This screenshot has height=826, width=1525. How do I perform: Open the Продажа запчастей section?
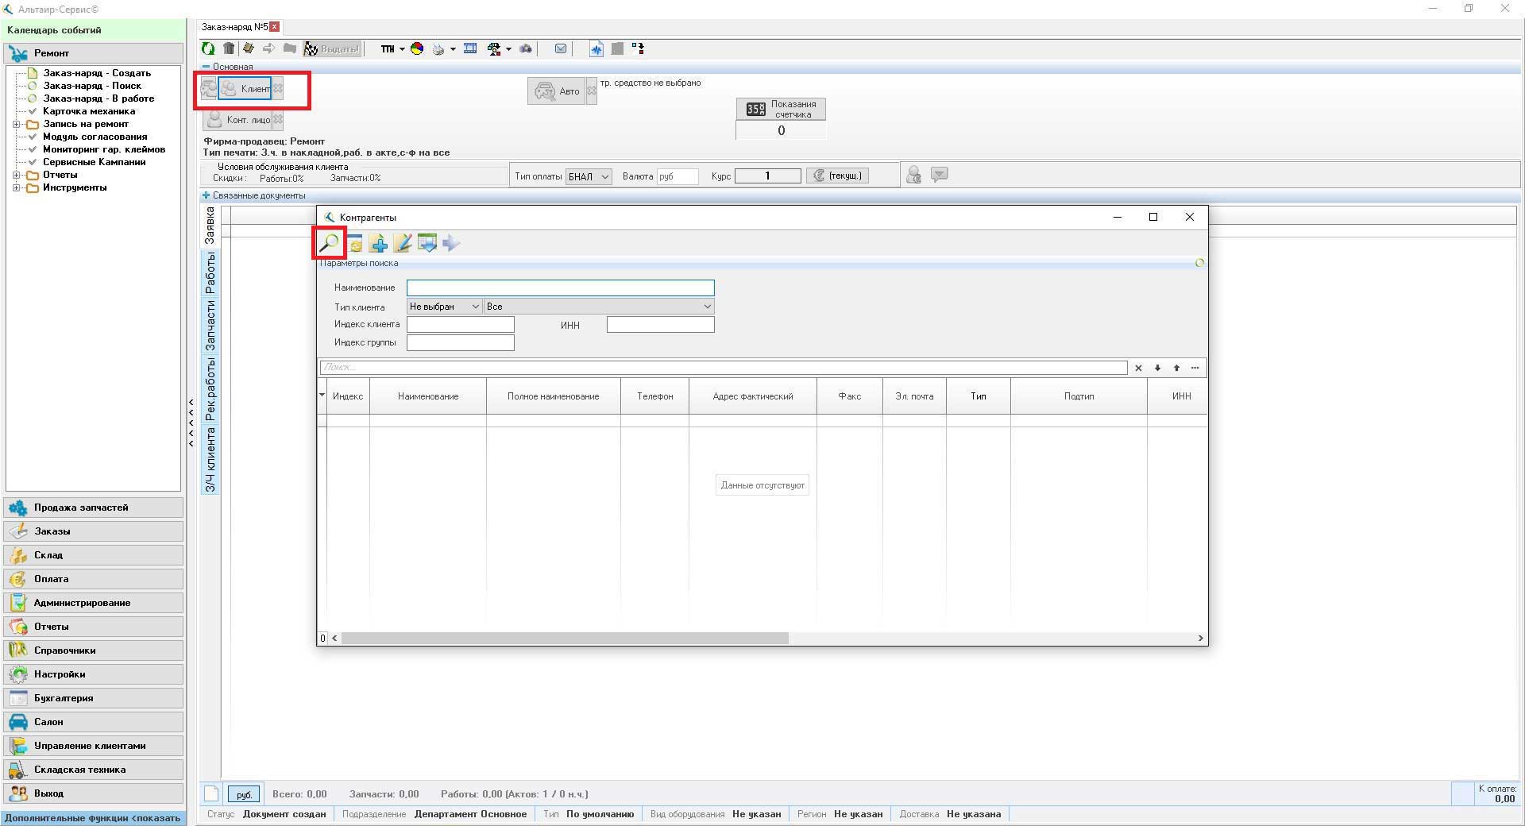pos(94,508)
